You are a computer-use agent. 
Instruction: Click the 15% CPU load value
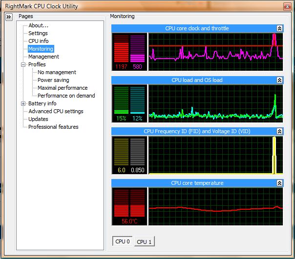(121, 119)
